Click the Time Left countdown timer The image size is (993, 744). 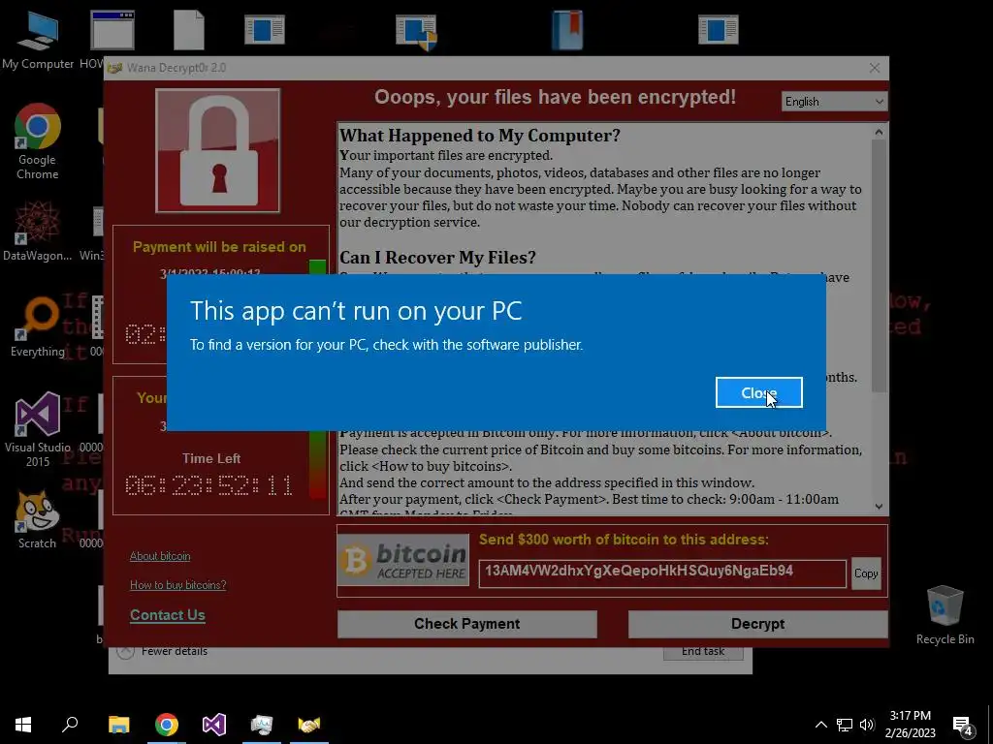tap(209, 485)
